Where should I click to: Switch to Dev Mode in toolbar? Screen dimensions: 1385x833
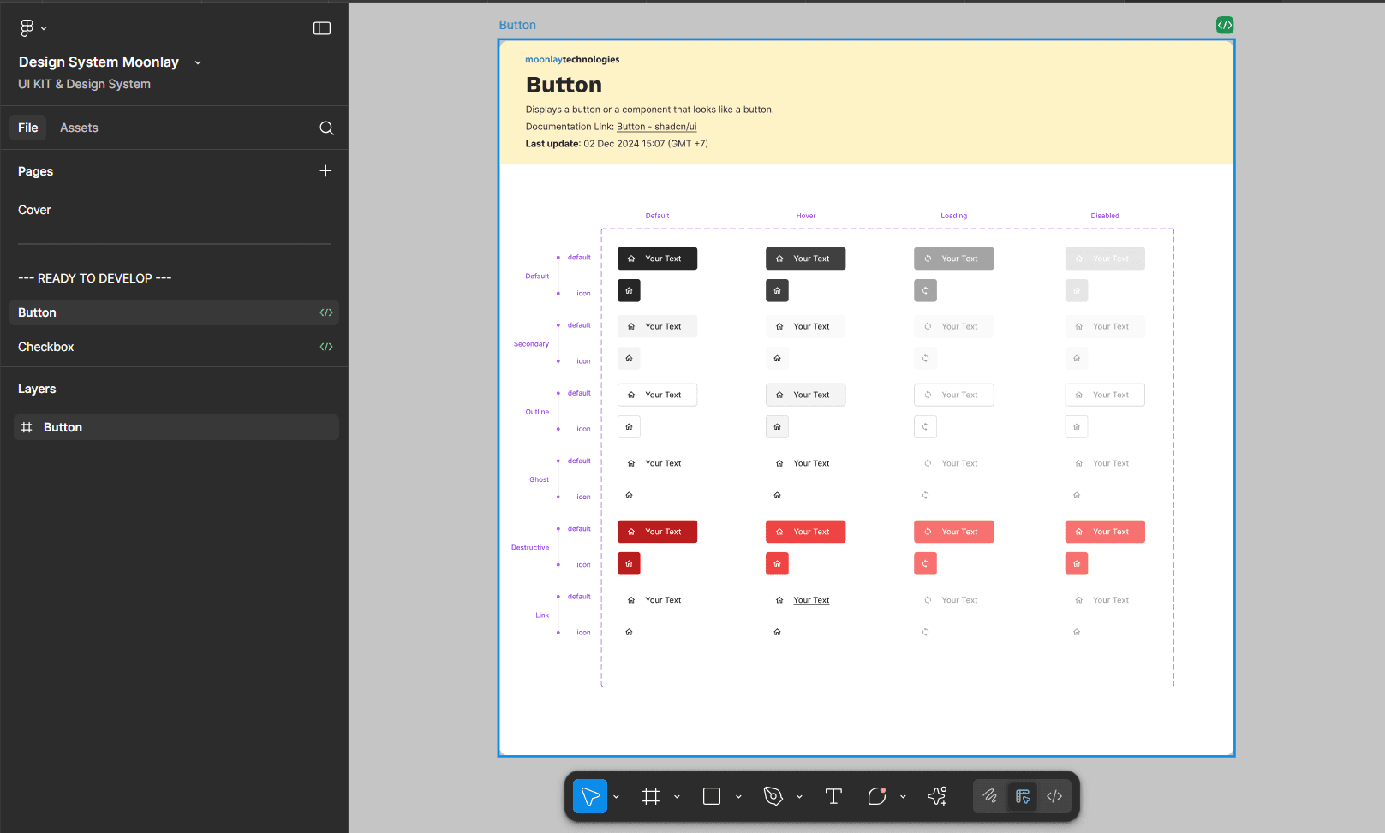(x=1054, y=796)
